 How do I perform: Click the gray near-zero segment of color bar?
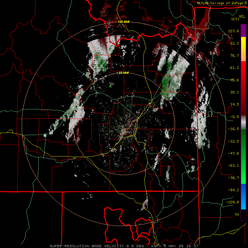[243, 123]
